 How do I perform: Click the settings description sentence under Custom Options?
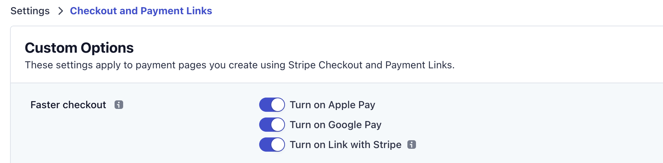(x=240, y=65)
